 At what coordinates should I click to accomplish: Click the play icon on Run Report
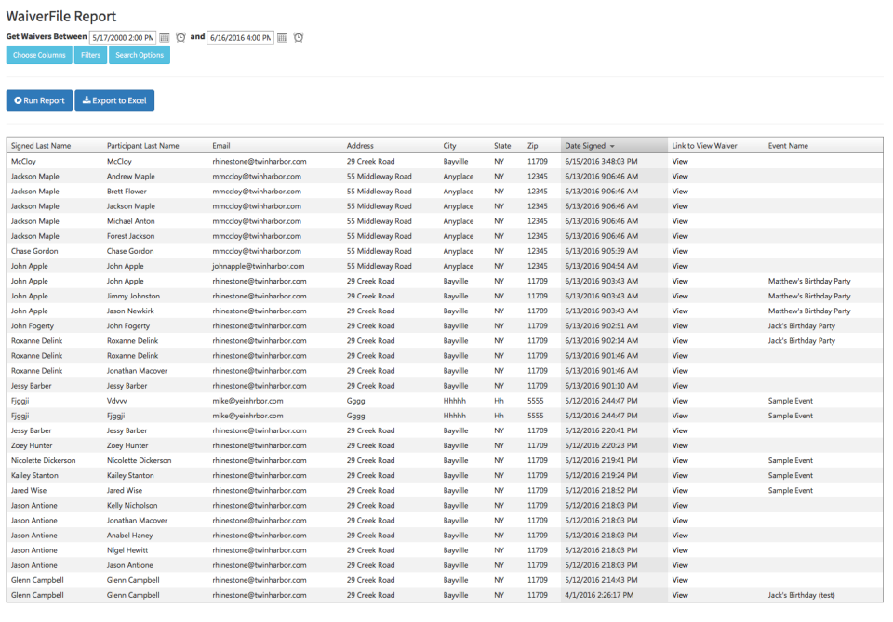[x=20, y=100]
